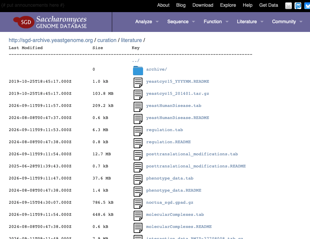The height and width of the screenshot is (239, 310).
Task: Click document icon next to phenotype_data.tab
Action: 138,179
